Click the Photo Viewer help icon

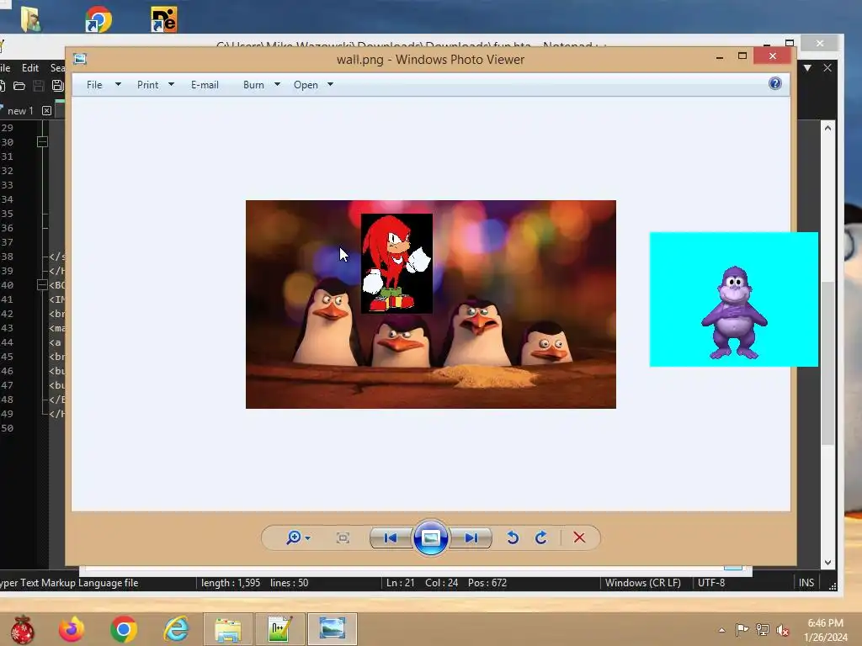pyautogui.click(x=775, y=83)
